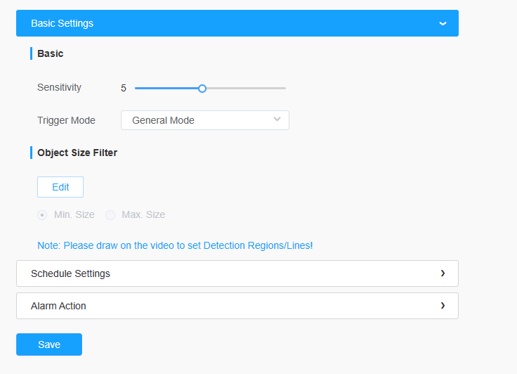517x374 pixels.
Task: Click the Sensitivity value 5
Action: click(x=124, y=88)
